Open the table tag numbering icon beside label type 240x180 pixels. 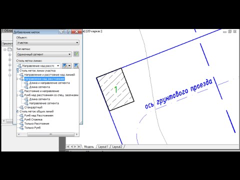(76, 54)
